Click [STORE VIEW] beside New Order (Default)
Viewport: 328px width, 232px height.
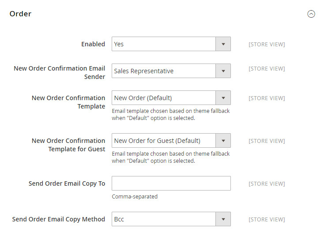267,98
